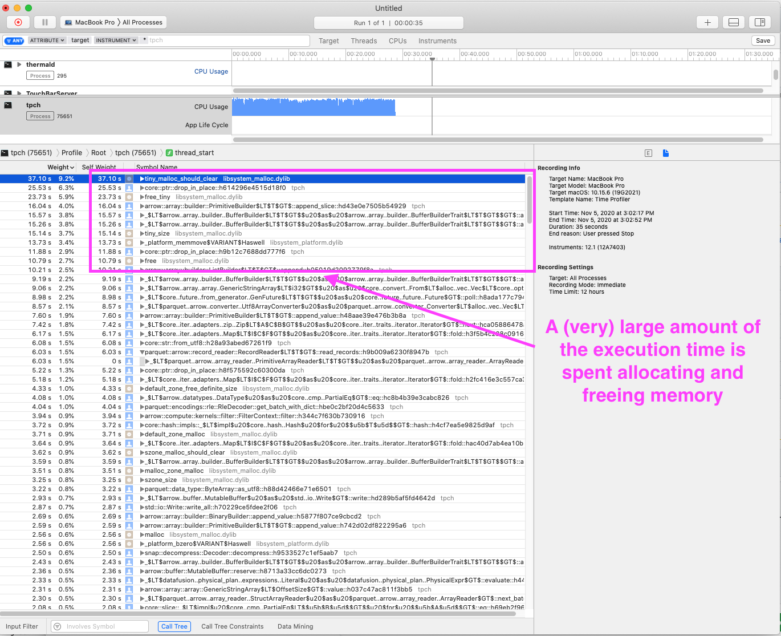Open the extended detail E inspector icon
Viewport: 781px width, 636px height.
(648, 153)
